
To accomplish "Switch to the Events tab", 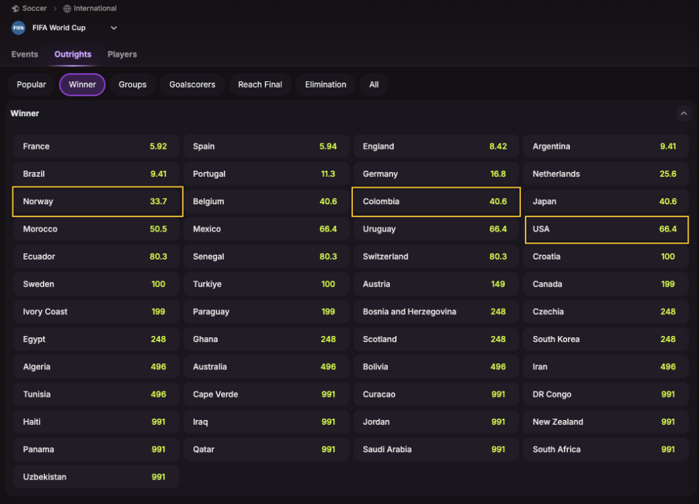I will pyautogui.click(x=25, y=55).
